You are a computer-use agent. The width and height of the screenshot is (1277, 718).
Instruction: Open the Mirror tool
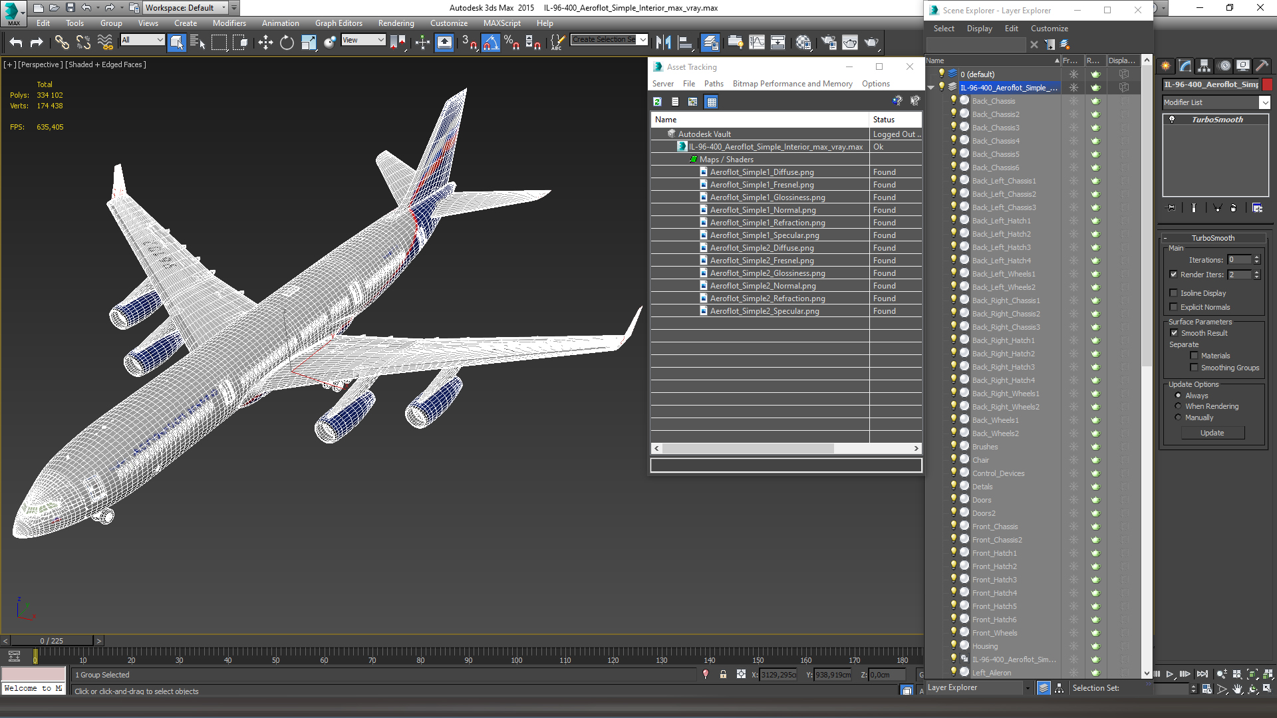663,43
